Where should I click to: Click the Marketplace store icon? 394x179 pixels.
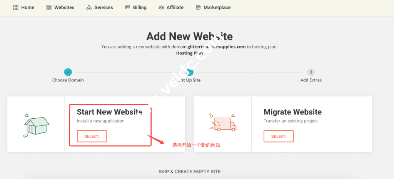click(198, 8)
